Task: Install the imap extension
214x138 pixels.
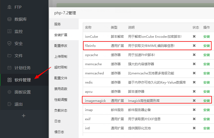Action: coord(206,110)
